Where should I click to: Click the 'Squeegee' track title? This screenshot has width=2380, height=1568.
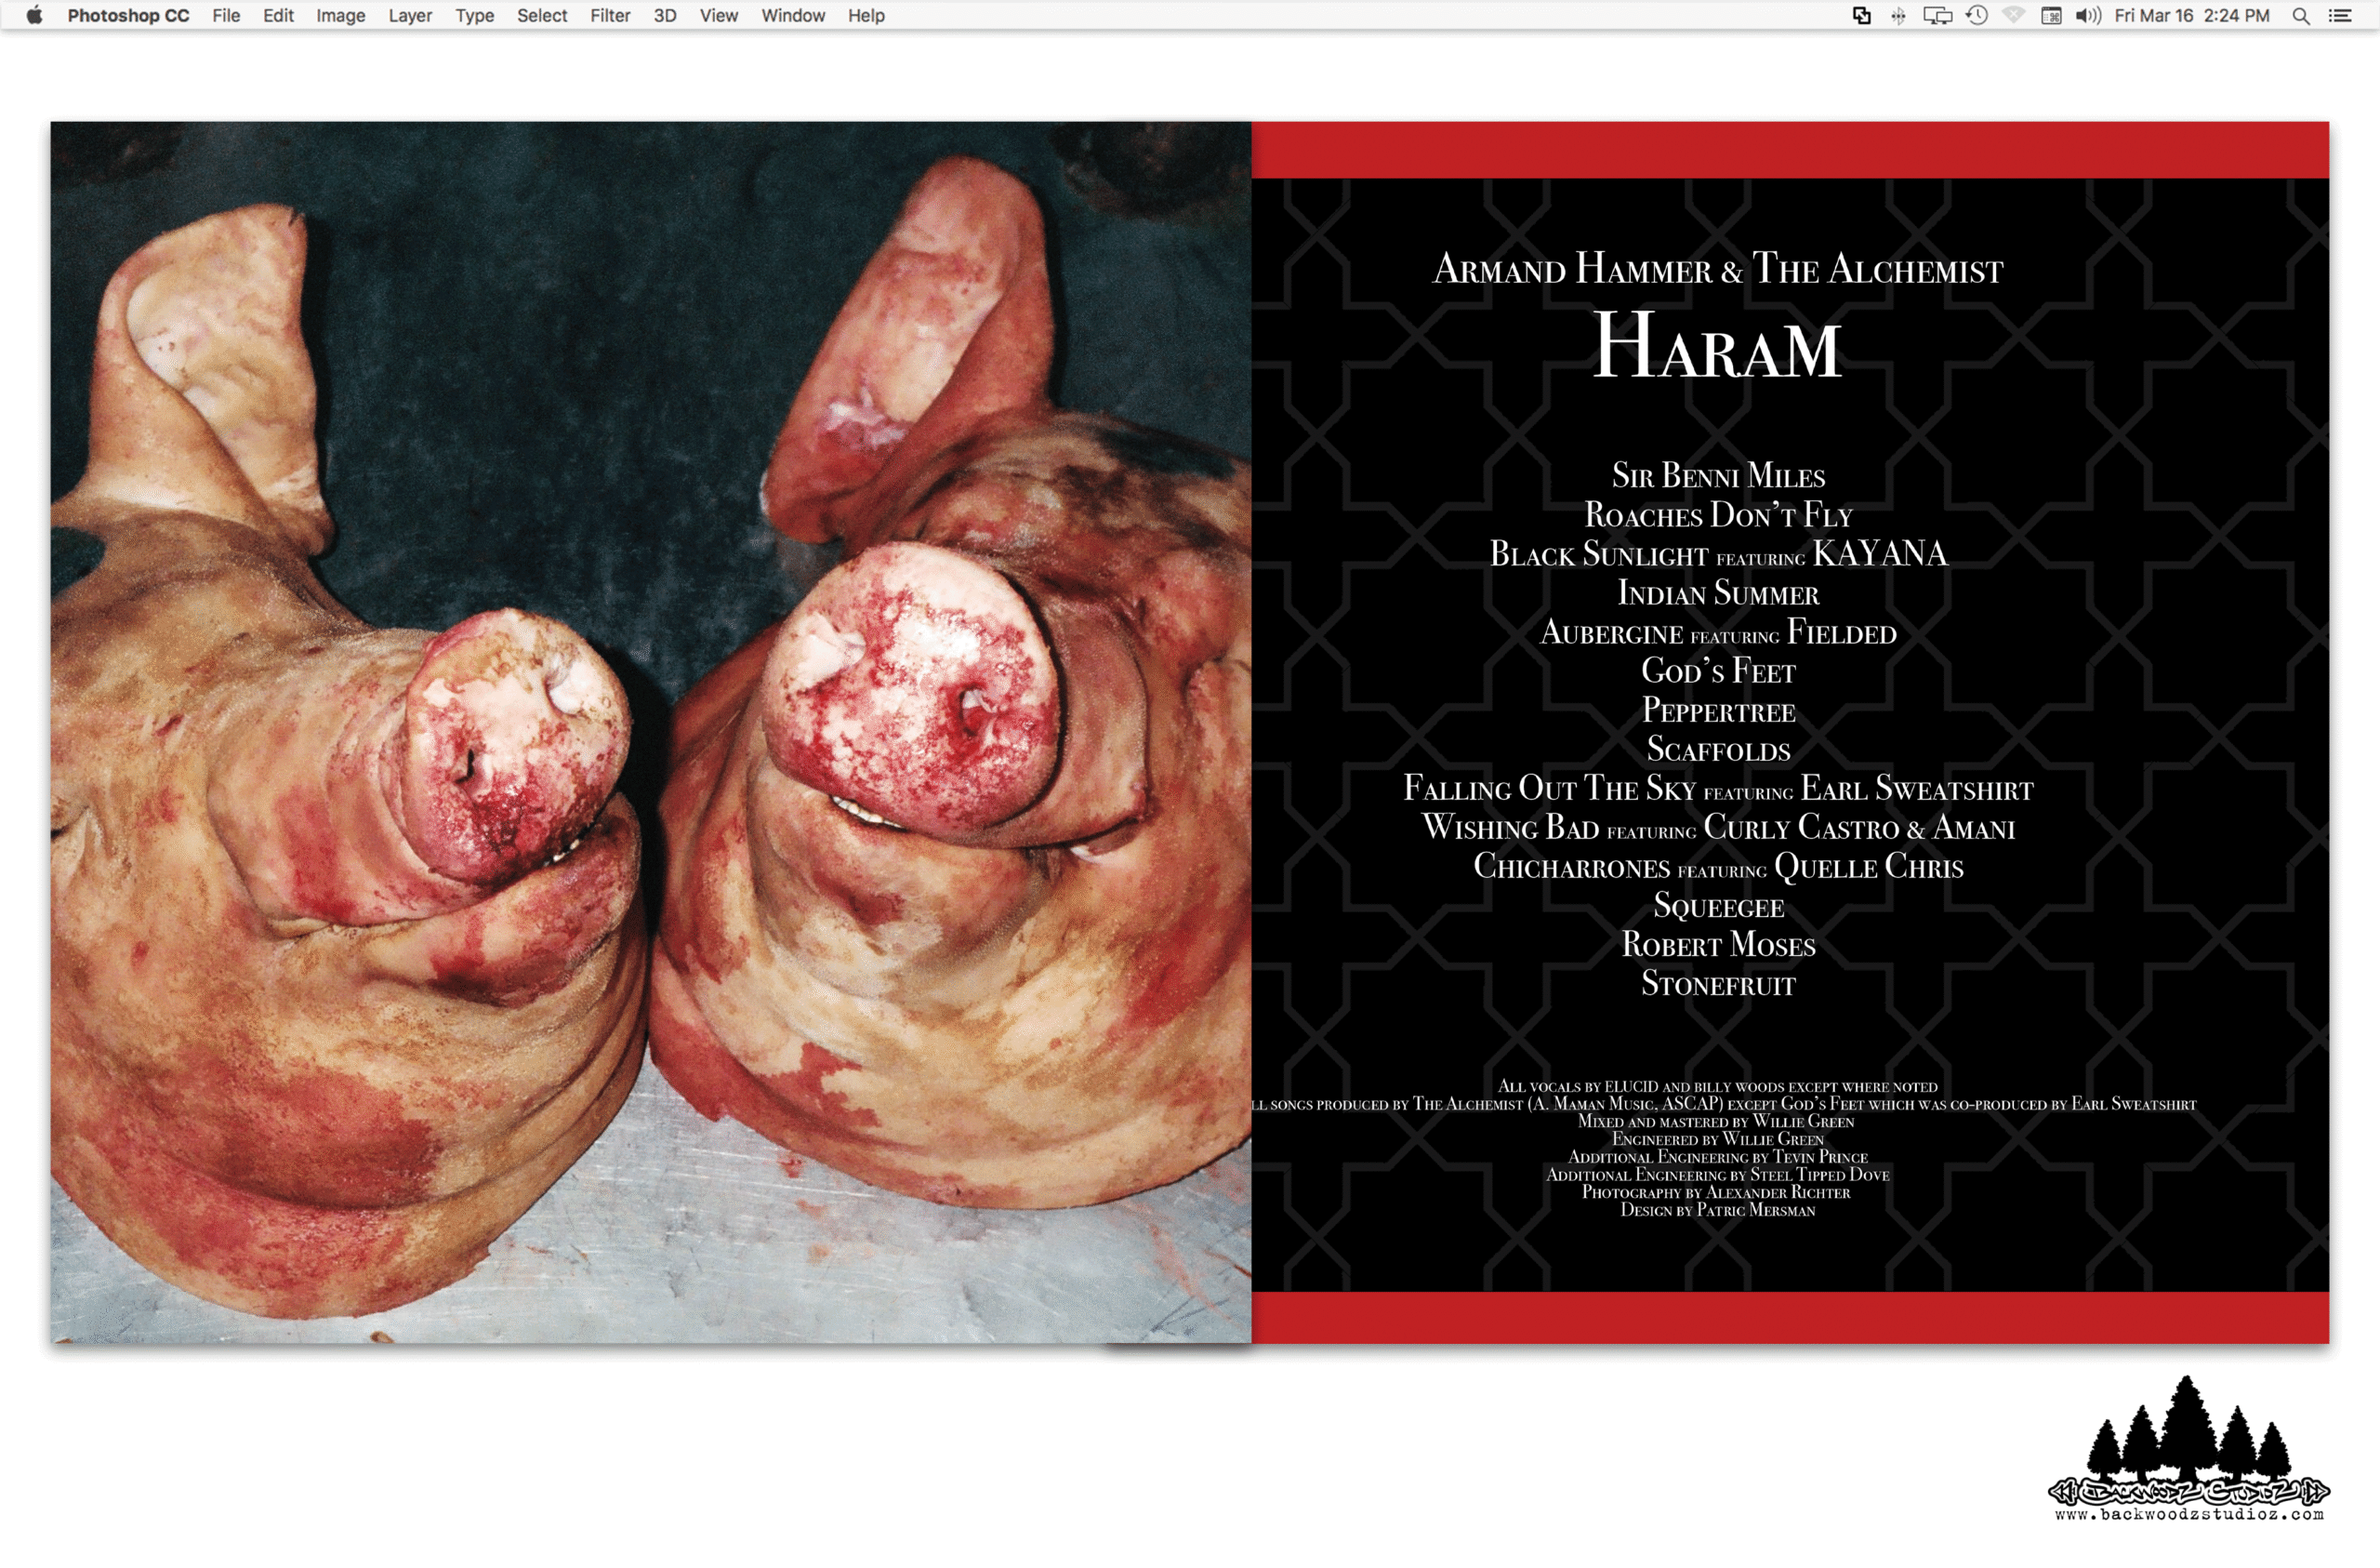point(1718,906)
